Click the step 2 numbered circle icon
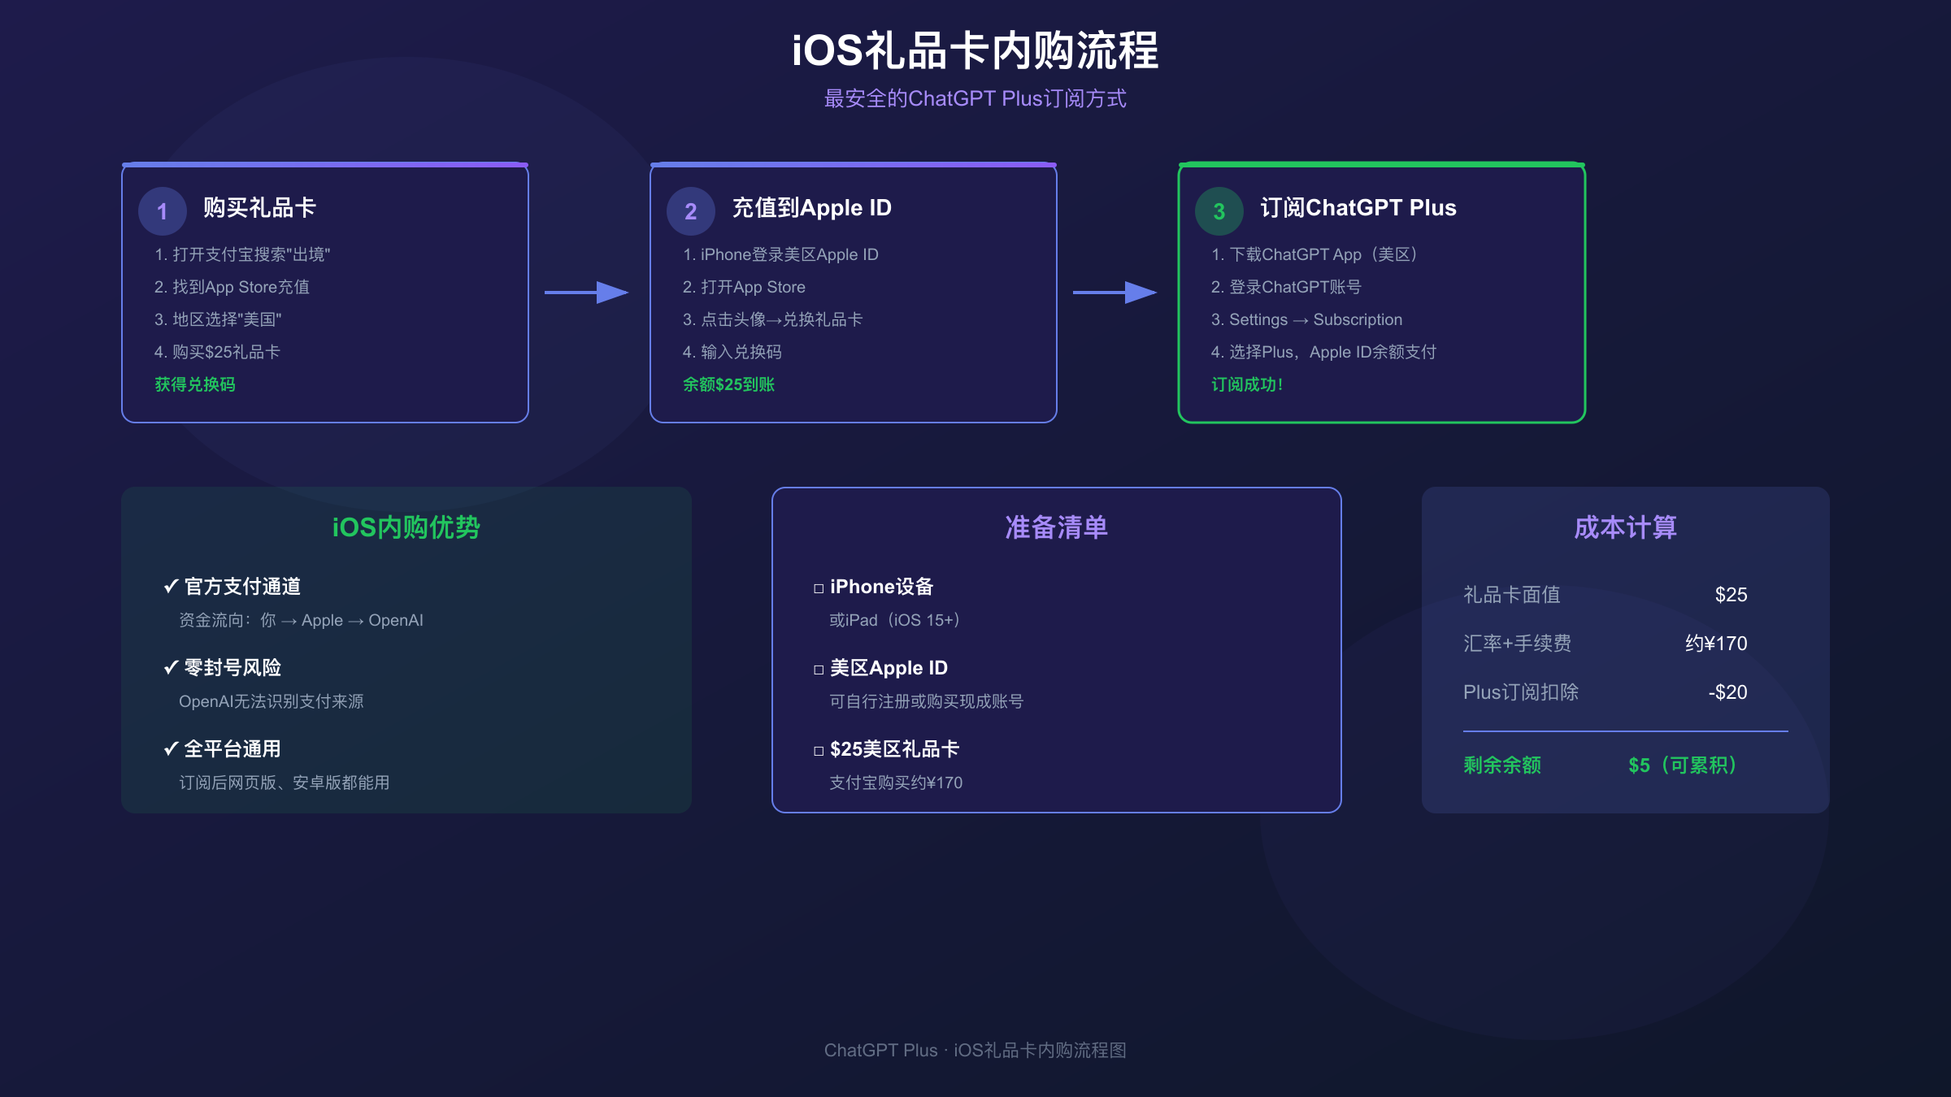 pyautogui.click(x=690, y=211)
